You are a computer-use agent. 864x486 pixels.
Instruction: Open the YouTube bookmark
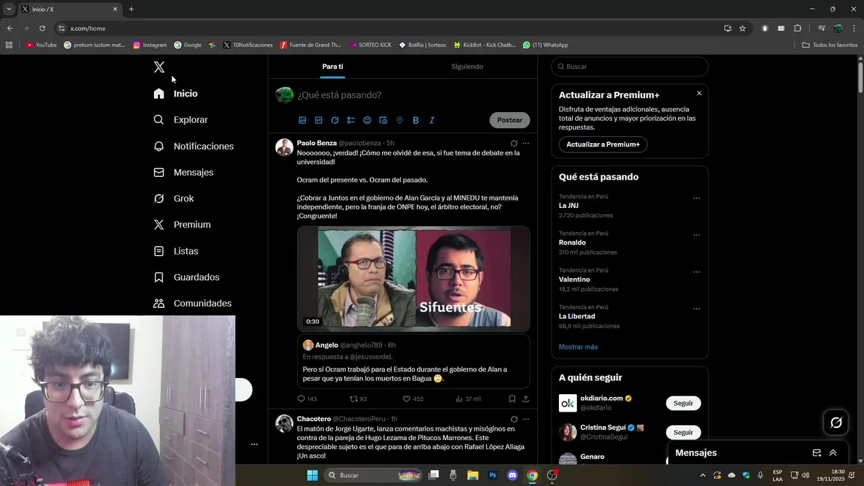pyautogui.click(x=41, y=45)
